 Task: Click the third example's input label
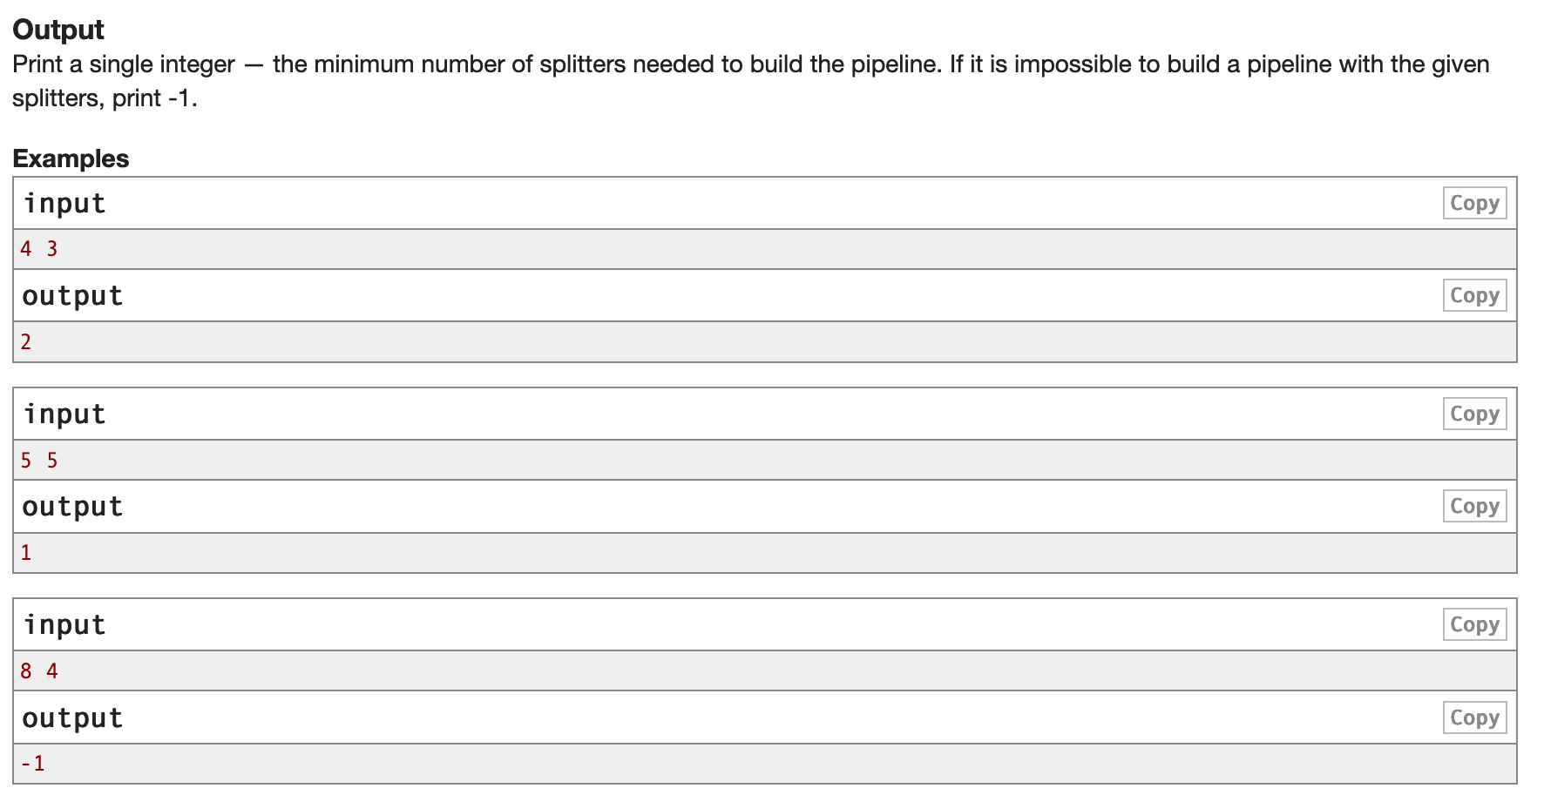click(x=64, y=623)
